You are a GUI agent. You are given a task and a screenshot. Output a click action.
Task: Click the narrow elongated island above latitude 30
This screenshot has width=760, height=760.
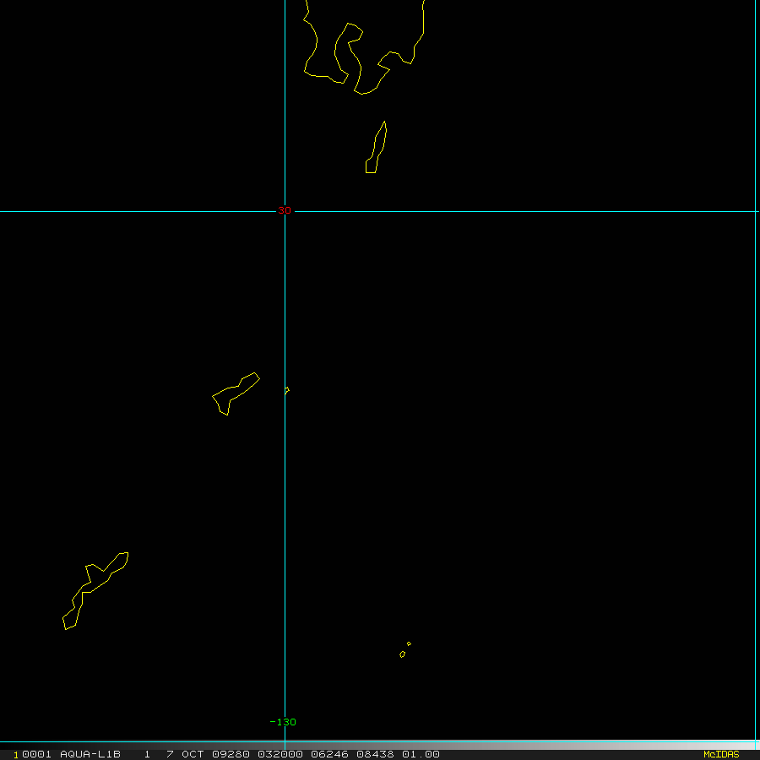click(x=376, y=147)
